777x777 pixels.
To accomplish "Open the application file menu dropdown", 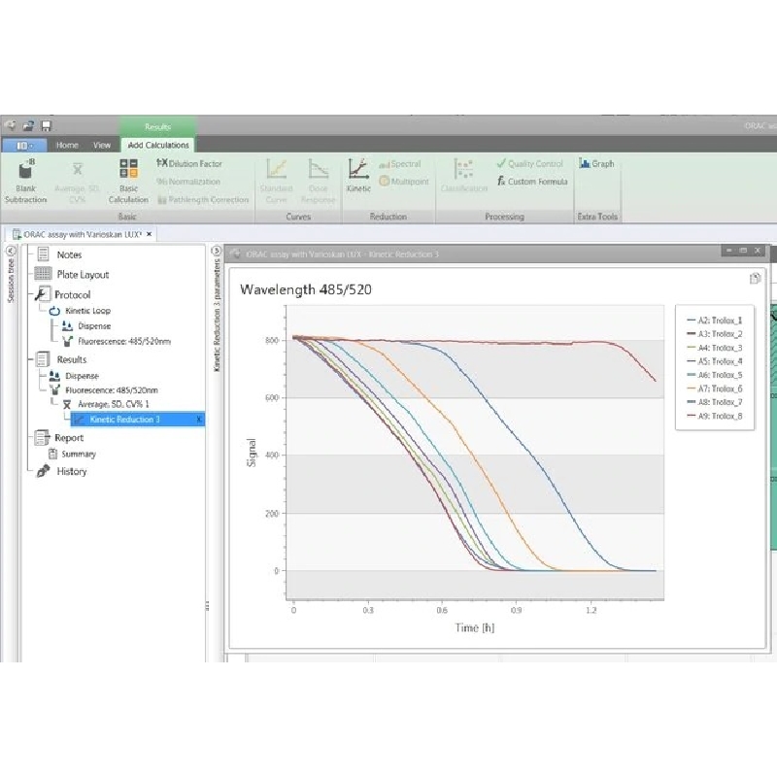I will point(23,145).
